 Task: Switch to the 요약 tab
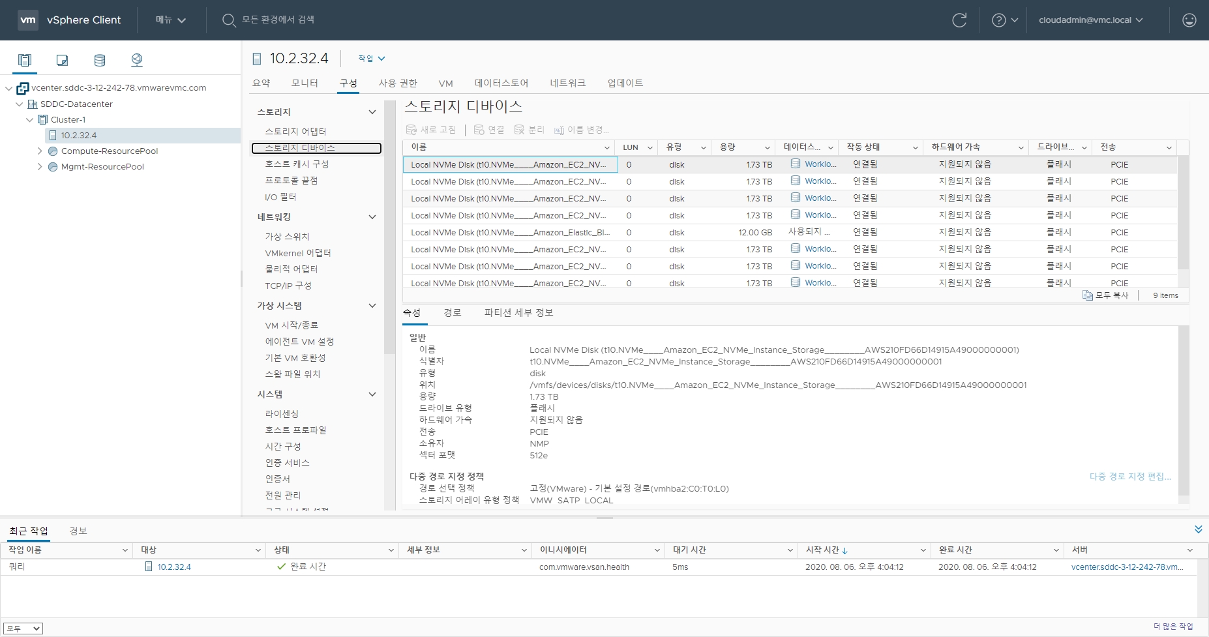click(261, 83)
